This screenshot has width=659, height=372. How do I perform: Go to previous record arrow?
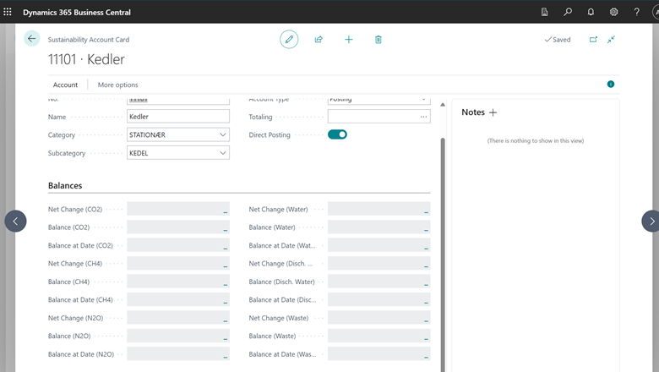click(x=15, y=222)
